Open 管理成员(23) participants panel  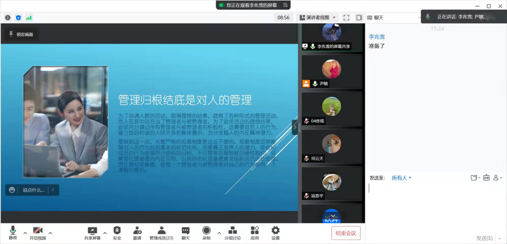(161, 233)
